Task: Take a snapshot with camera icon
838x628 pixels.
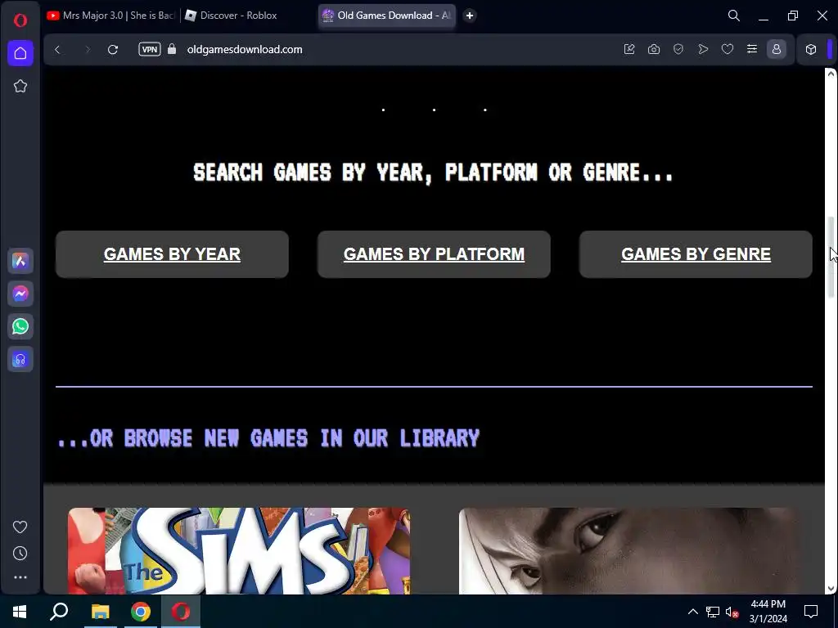Action: pos(654,49)
